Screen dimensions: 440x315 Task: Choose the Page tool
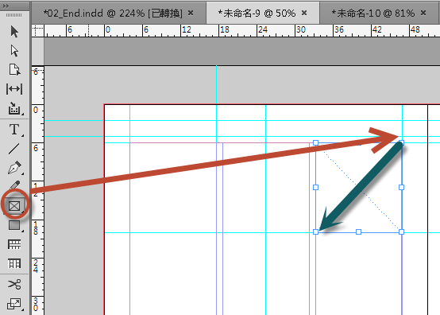(14, 70)
